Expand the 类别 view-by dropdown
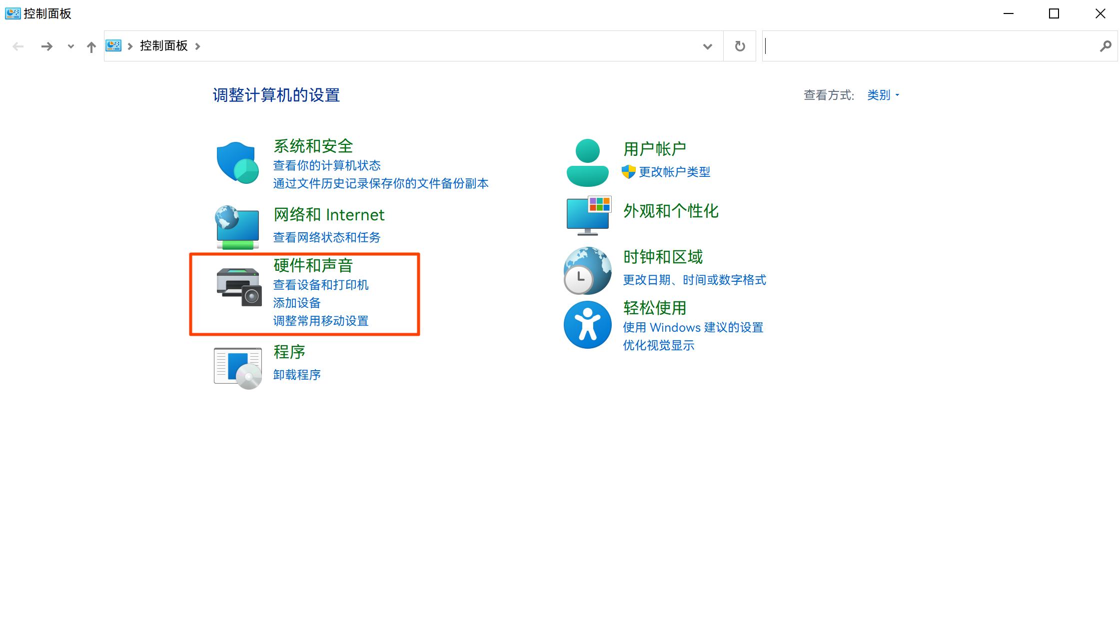1120x631 pixels. (x=883, y=95)
